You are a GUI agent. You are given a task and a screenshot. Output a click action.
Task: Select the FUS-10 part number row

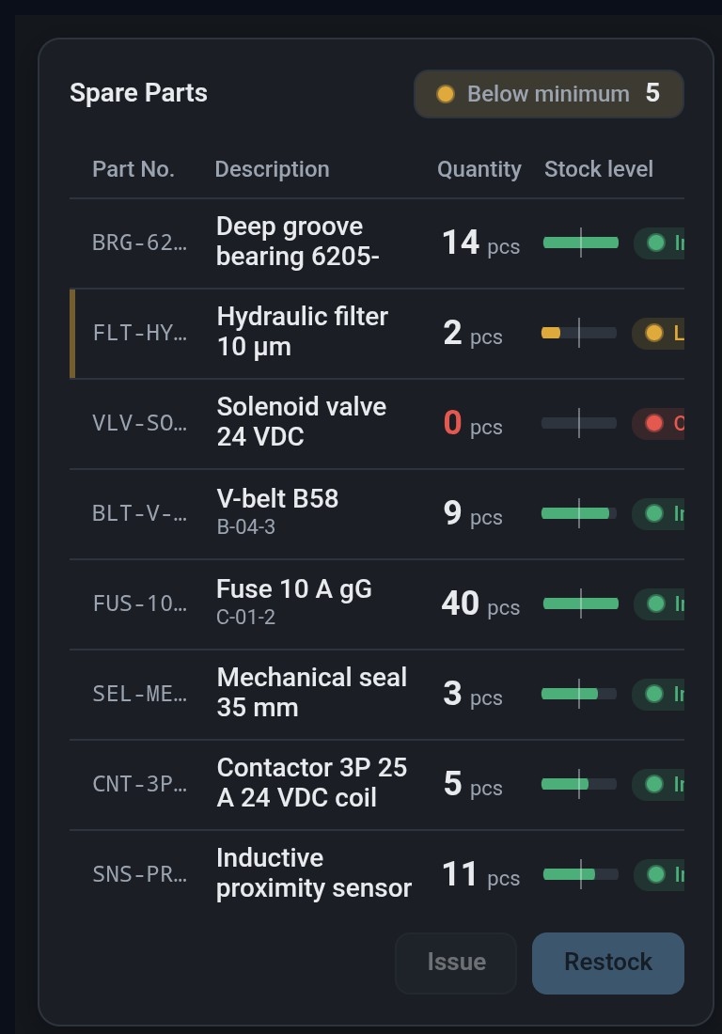point(377,604)
